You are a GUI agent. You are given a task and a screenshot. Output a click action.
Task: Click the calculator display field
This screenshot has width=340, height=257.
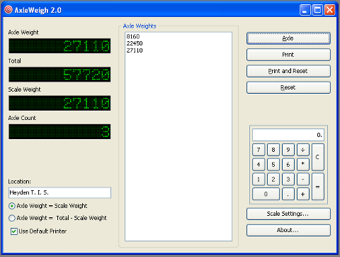tap(288, 135)
